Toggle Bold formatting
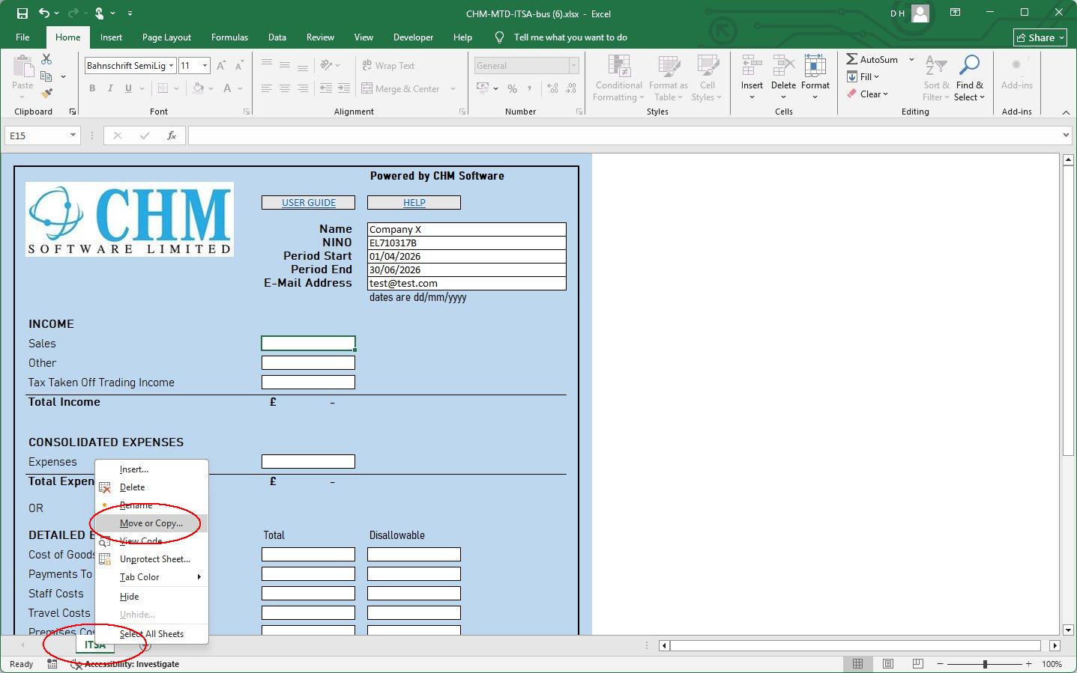 pyautogui.click(x=92, y=88)
